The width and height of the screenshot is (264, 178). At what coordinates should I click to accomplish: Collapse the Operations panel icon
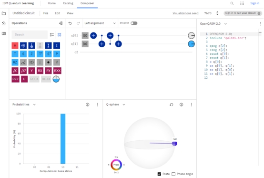coord(61,23)
